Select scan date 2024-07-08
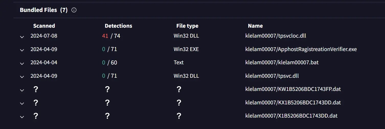Viewport: 385px width, 129px height. point(44,36)
